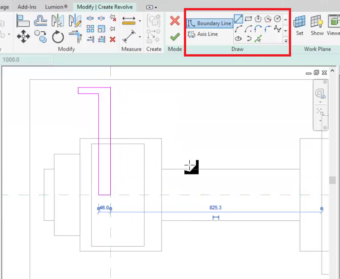Click the red Delete tool in Modify panel
This screenshot has height=279, width=340.
tap(113, 39)
